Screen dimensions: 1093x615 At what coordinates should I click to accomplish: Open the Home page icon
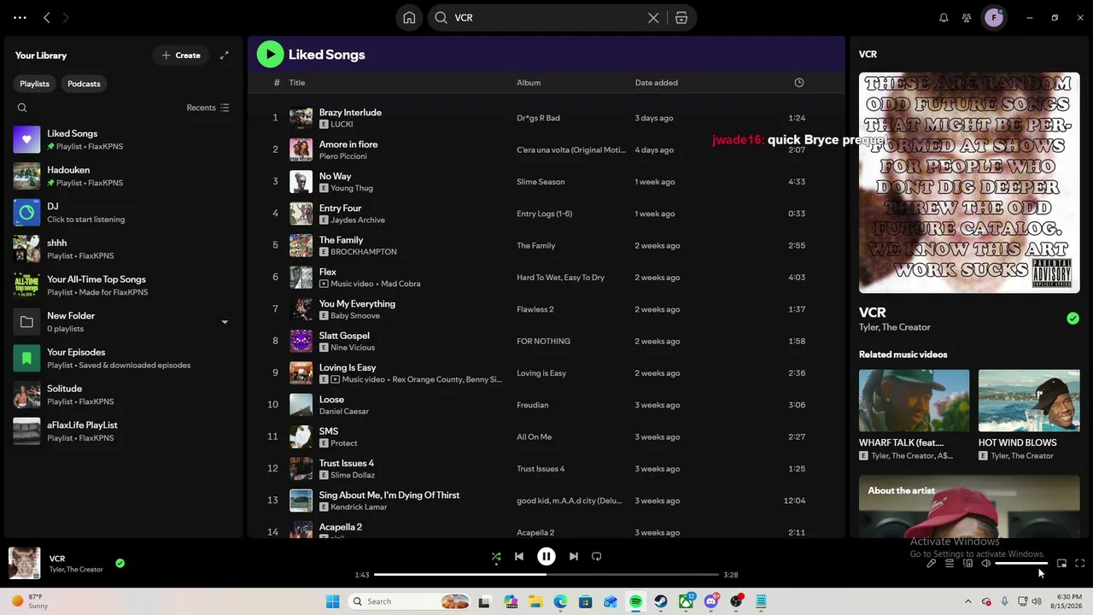tap(409, 17)
